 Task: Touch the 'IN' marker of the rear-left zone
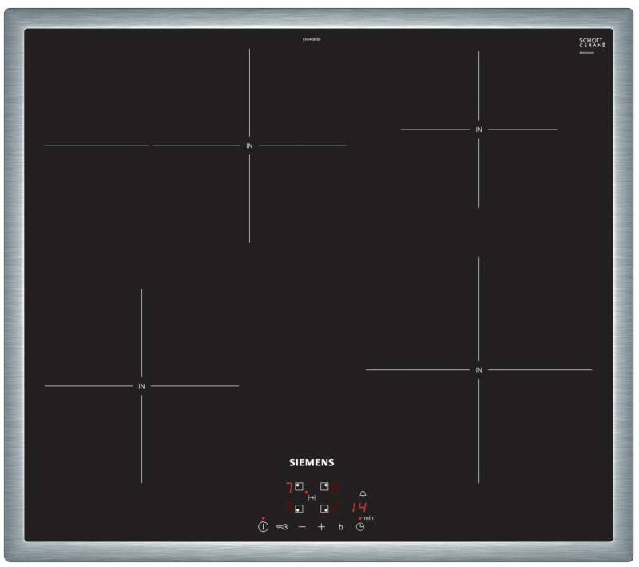point(249,146)
